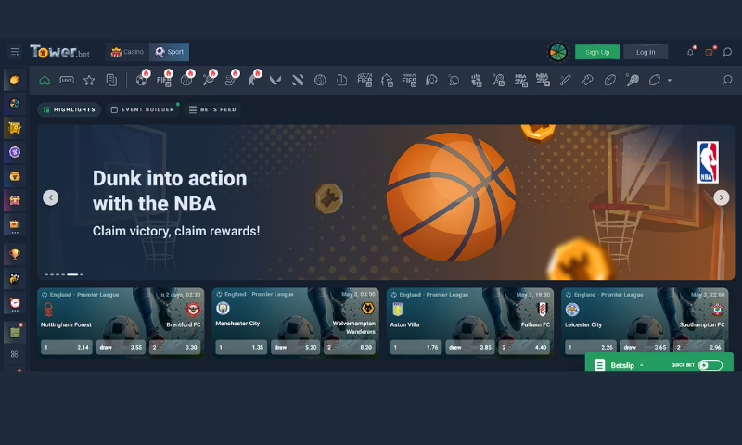
Task: Select the Rugby ball icon before the arrow
Action: point(655,80)
